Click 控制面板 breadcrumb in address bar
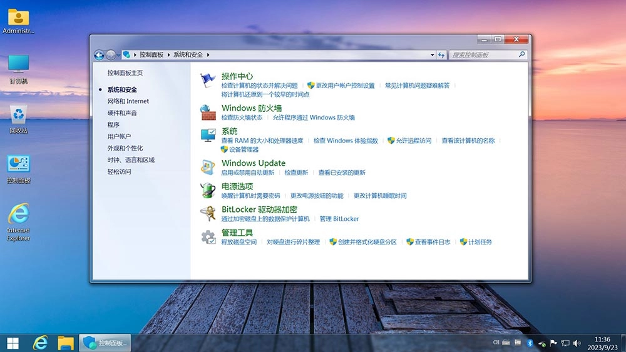 tap(151, 54)
